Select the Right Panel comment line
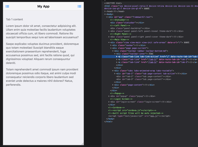The height and width of the screenshot is (147, 198). pyautogui.click(x=121, y=34)
